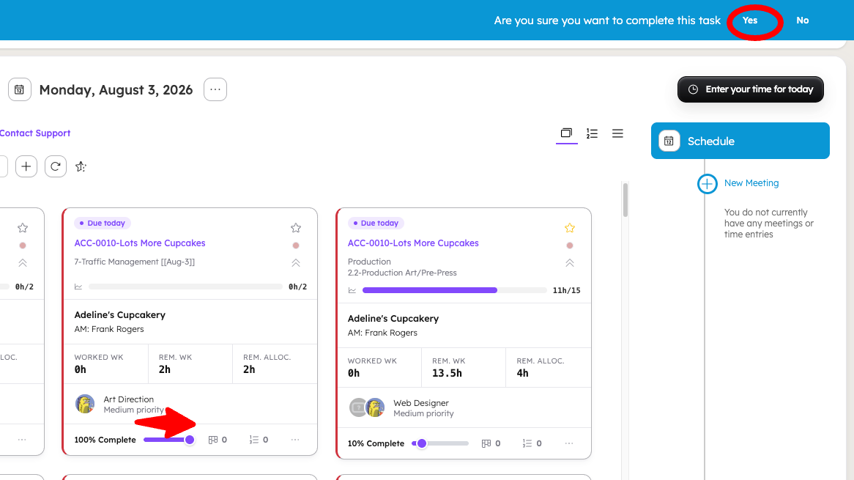Screen dimensions: 854x480
Task: Click the 0h/2 progress bar on Traffic card
Action: pos(185,287)
